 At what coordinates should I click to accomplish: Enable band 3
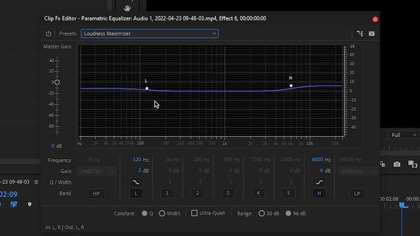tap(228, 193)
